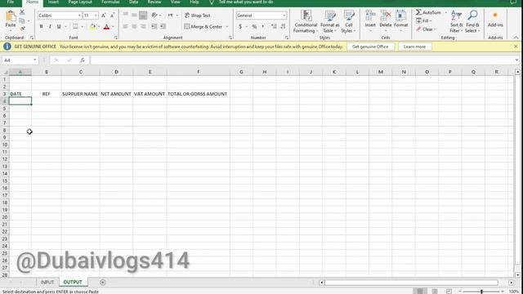Screen dimensions: 523x294
Task: Click the Insert Function fx icon
Action: [83, 60]
